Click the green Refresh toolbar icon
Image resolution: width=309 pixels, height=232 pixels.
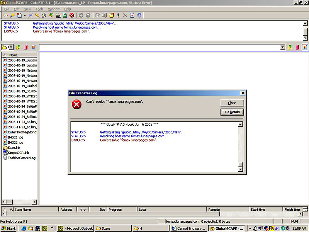[65, 15]
